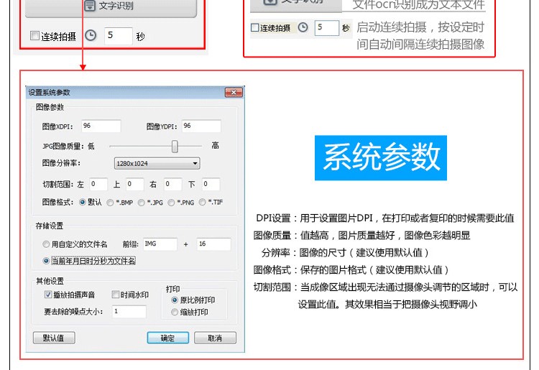
Task: Uncheck 播放拍摄声音 checkbox
Action: (47, 295)
